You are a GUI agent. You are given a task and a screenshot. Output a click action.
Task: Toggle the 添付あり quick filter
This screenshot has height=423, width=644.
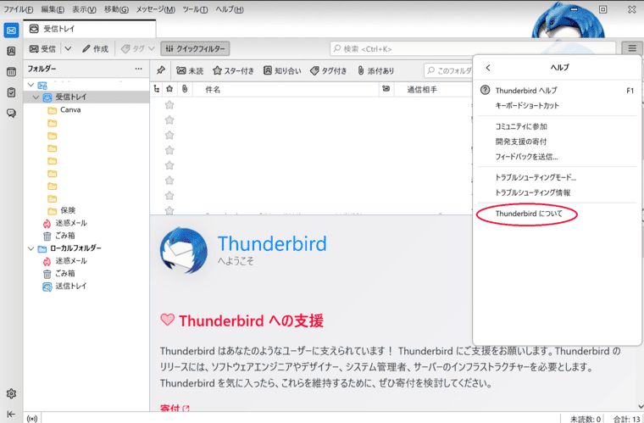[x=375, y=70]
